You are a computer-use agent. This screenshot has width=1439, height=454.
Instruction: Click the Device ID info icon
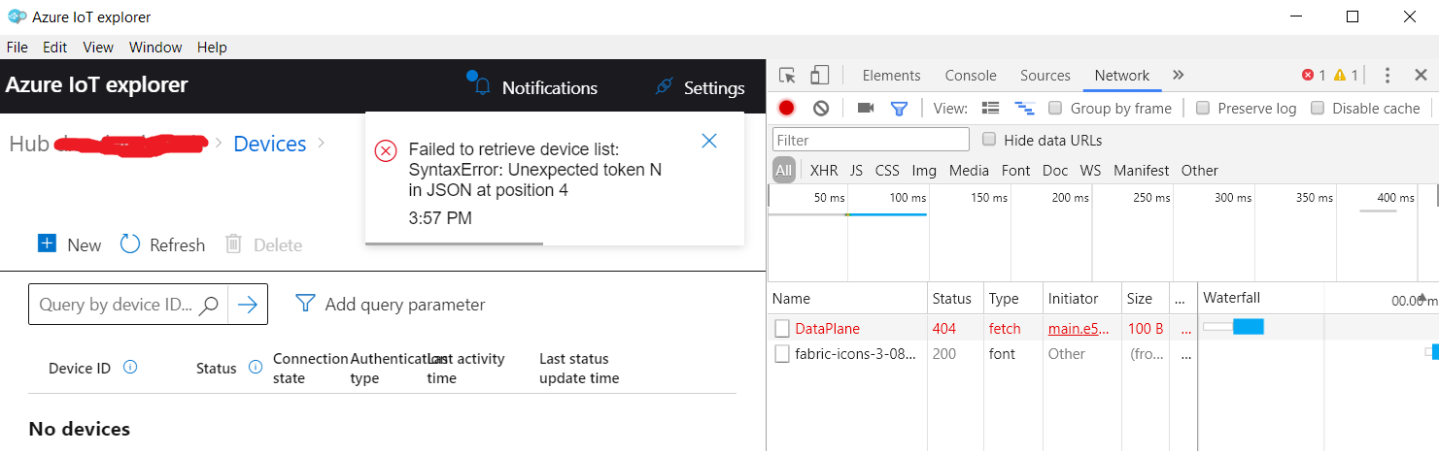tap(130, 368)
